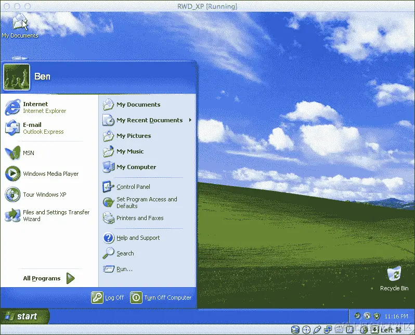Launch Outlook Express E-mail
Image resolution: width=415 pixels, height=335 pixels.
click(34, 128)
